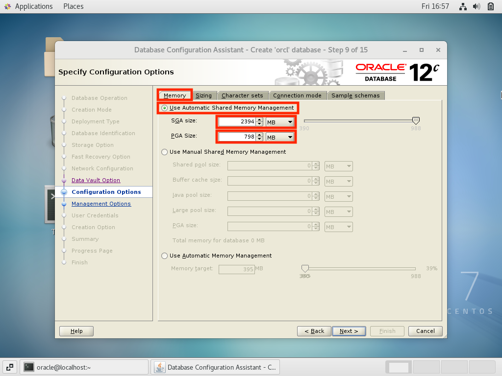This screenshot has width=502, height=376.
Task: Click the Shared pool size input field
Action: (x=270, y=165)
